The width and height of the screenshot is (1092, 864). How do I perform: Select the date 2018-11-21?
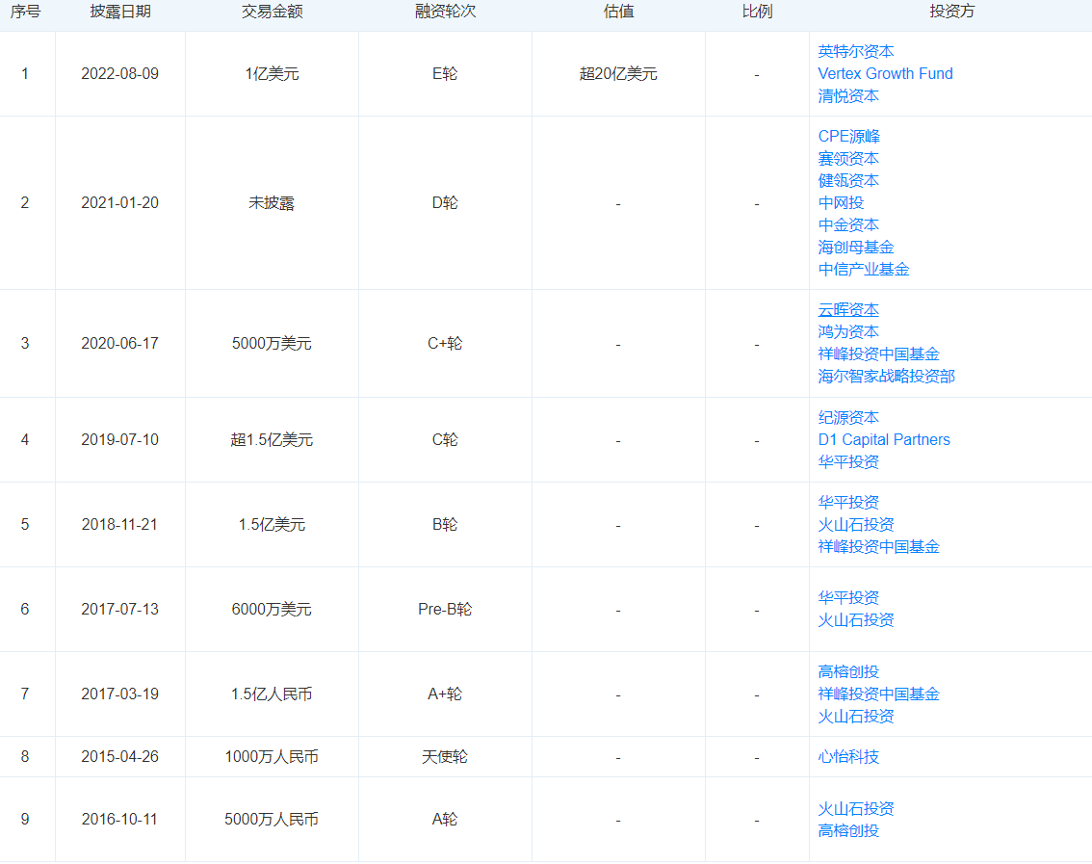(119, 525)
